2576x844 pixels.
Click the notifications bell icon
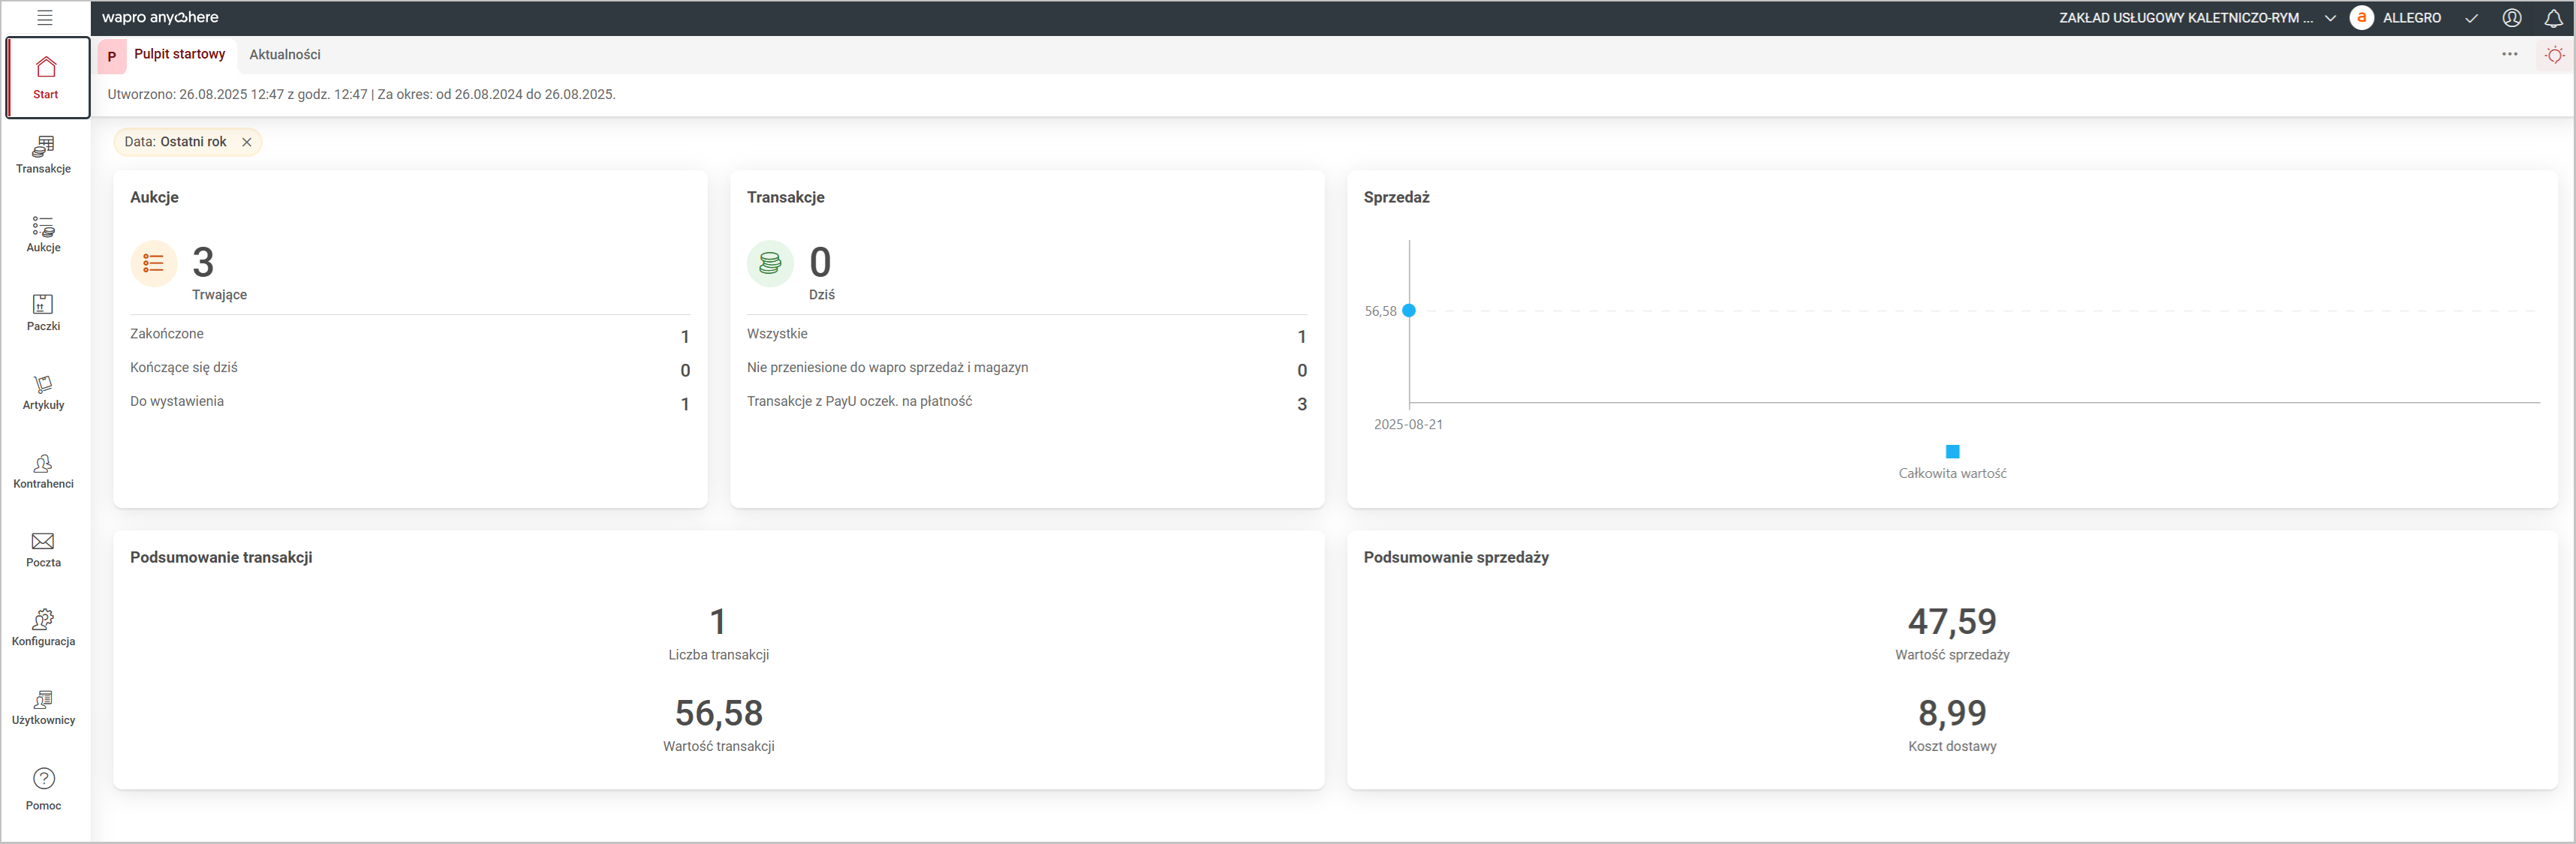2553,18
